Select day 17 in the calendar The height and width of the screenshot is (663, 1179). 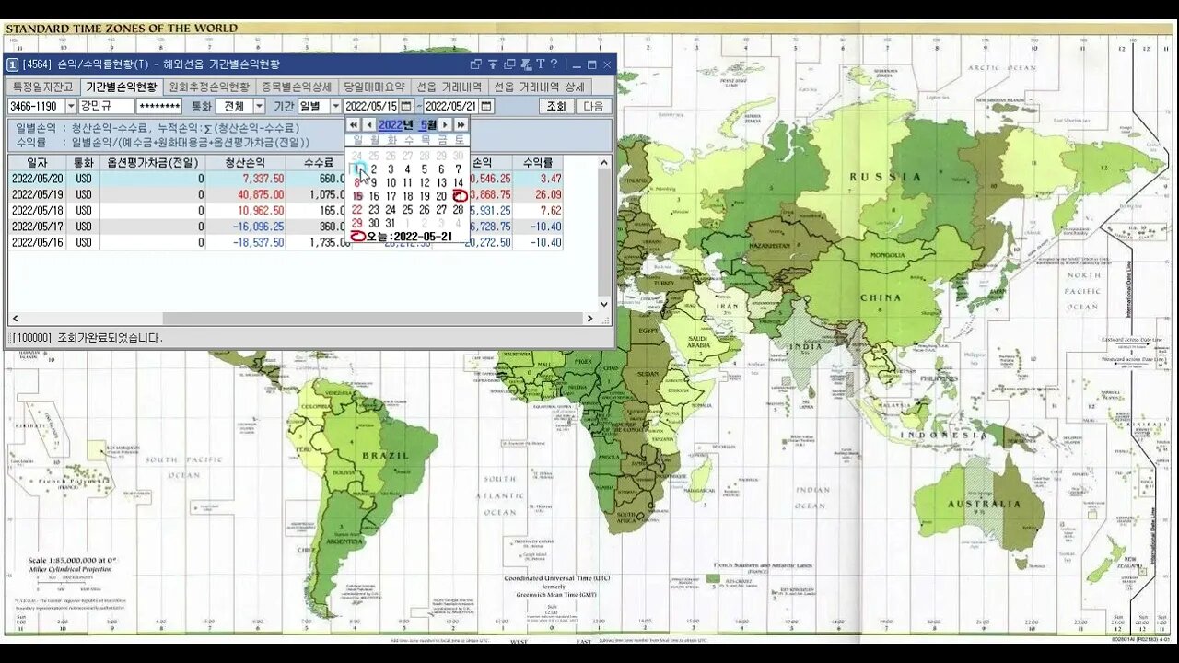click(391, 196)
